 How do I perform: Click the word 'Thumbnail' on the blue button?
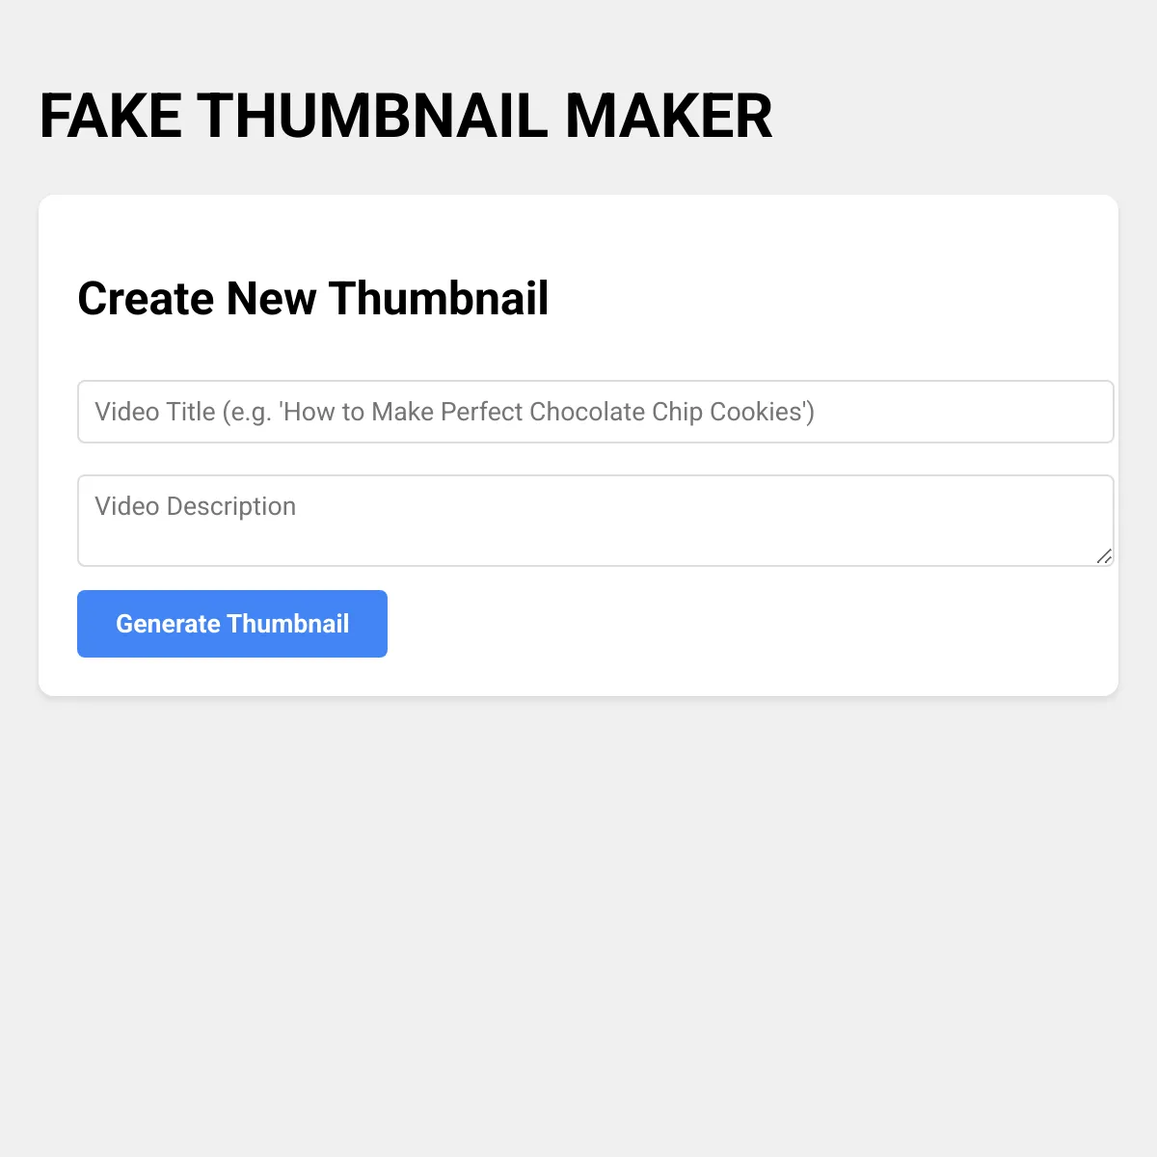[x=287, y=624]
